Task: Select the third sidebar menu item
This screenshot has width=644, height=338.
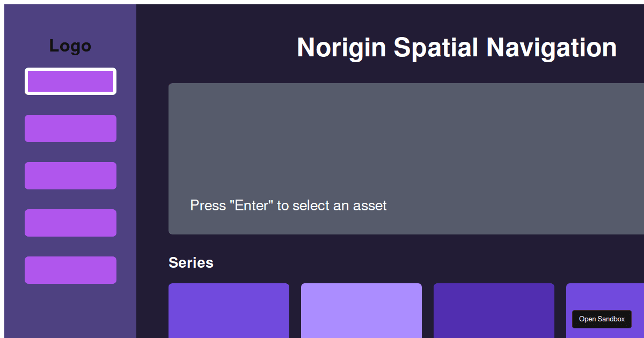Action: pos(70,175)
